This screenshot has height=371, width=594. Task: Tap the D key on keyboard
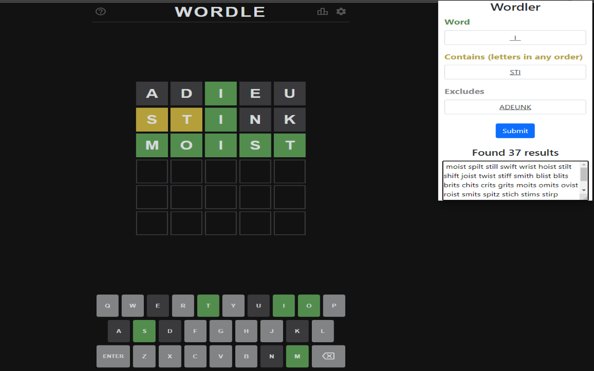(170, 331)
